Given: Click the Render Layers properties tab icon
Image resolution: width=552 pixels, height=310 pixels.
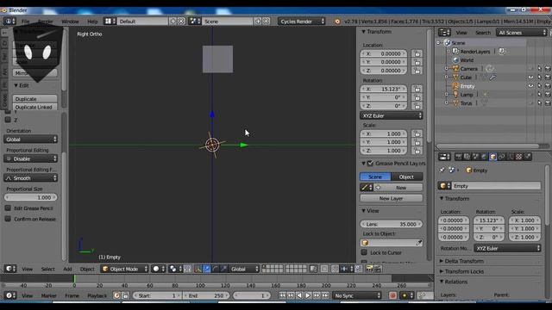Looking at the screenshot, I should click(x=467, y=157).
